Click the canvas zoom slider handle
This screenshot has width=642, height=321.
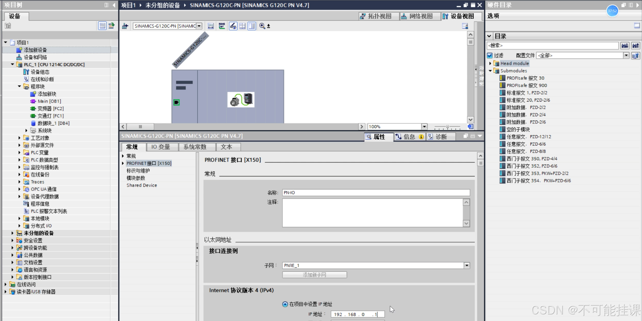point(447,127)
